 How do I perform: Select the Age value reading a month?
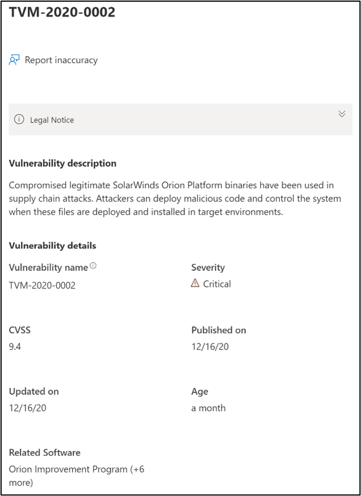(208, 408)
